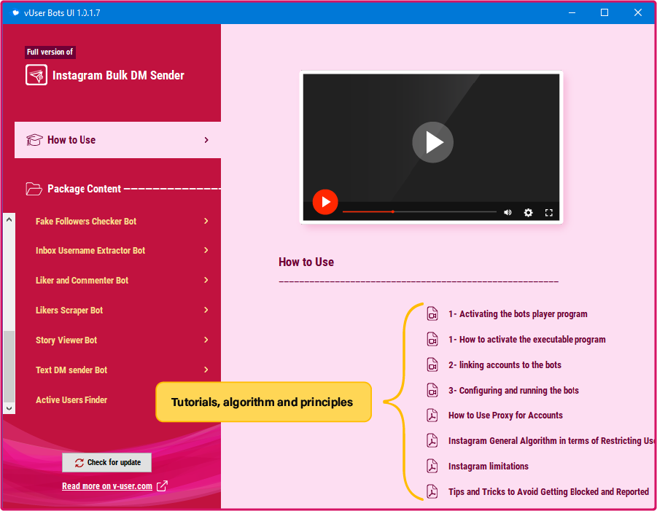Click the Full version of label
The image size is (657, 511).
coord(50,52)
